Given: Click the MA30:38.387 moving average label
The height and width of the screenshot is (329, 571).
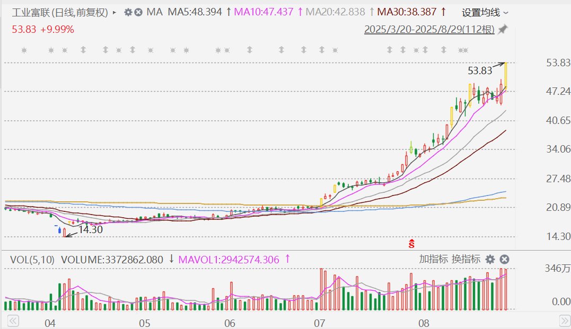Looking at the screenshot, I should point(407,12).
